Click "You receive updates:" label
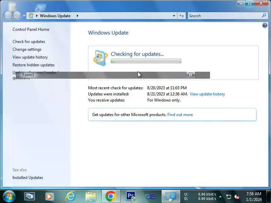 pyautogui.click(x=106, y=100)
